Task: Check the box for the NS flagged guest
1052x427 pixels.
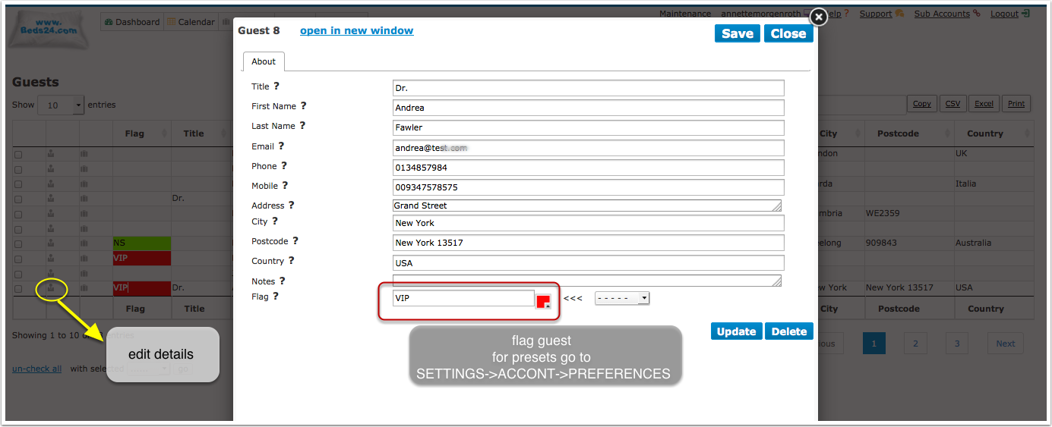Action: point(18,244)
